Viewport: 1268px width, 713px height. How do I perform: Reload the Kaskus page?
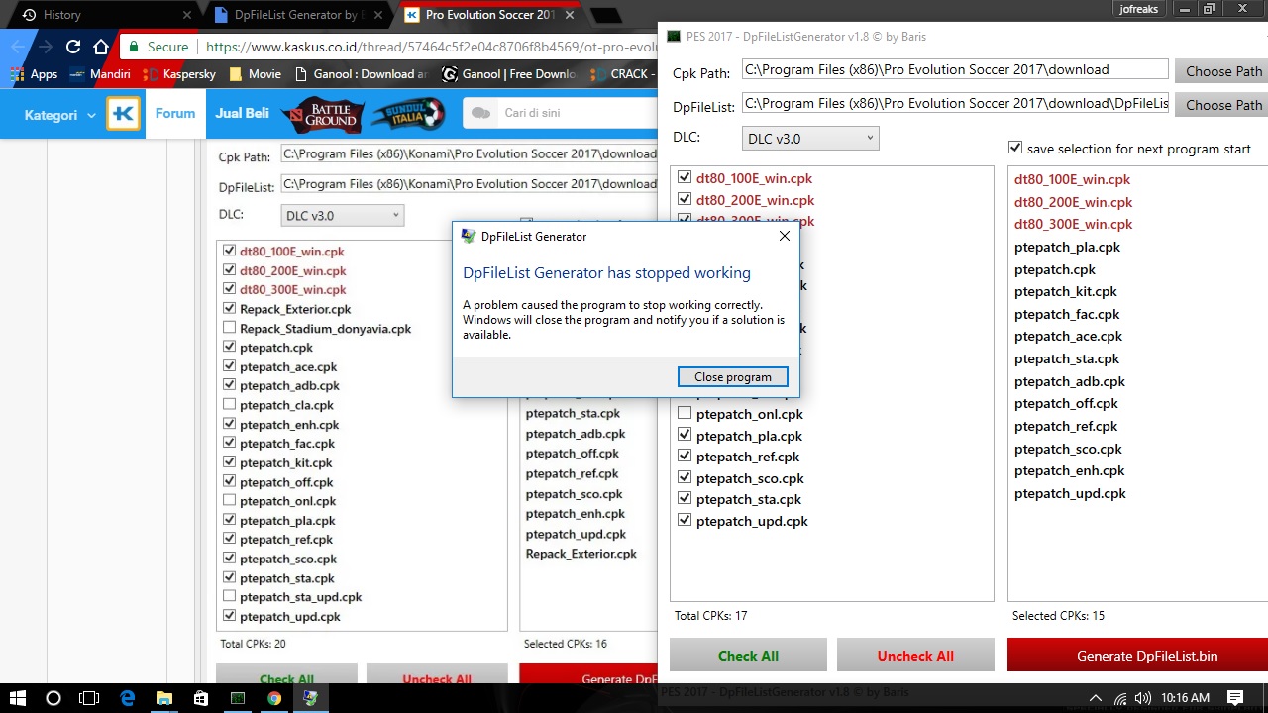click(73, 47)
